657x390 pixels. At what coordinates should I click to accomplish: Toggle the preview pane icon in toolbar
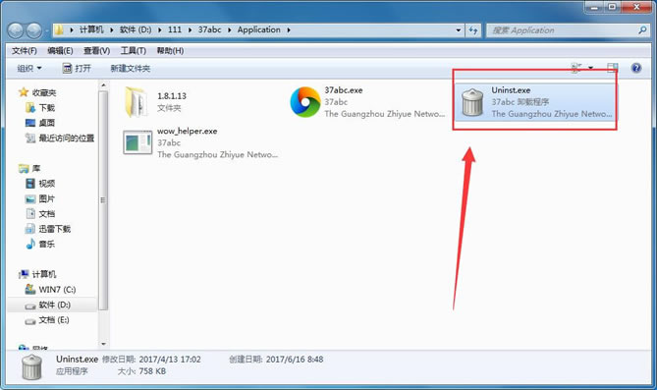tap(613, 68)
